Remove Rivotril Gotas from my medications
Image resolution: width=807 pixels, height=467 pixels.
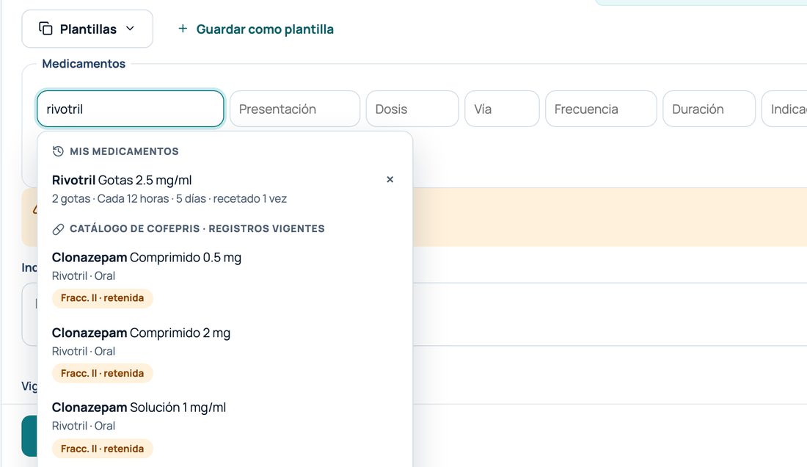pos(390,179)
